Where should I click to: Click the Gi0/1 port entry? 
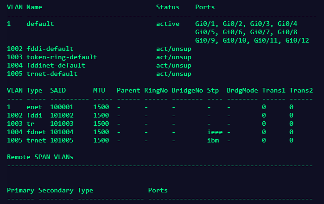click(x=204, y=24)
